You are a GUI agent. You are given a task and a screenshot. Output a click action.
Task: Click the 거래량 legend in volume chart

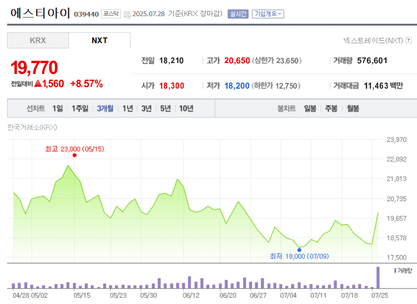tap(403, 271)
